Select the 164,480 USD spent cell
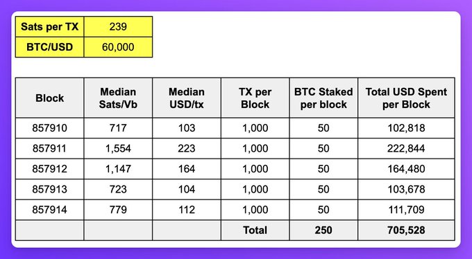Image resolution: width=472 pixels, height=259 pixels. pyautogui.click(x=406, y=169)
